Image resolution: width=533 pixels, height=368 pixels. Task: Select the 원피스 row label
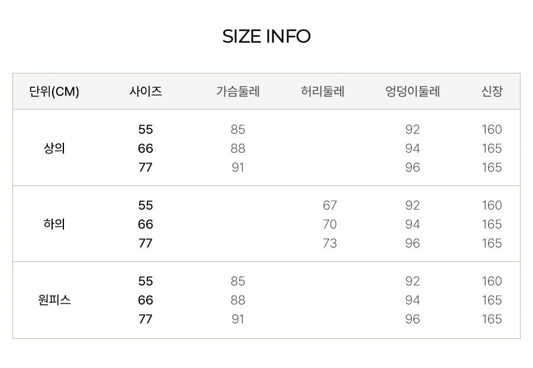coord(54,300)
